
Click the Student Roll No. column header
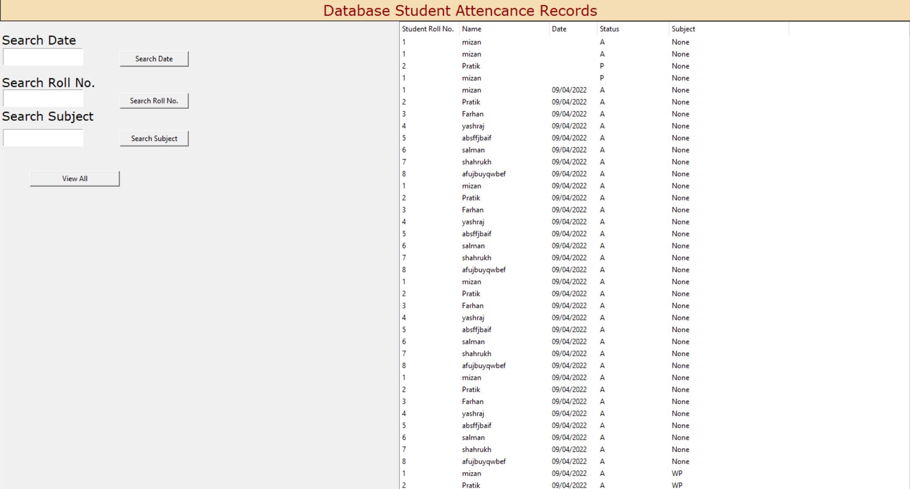coord(428,29)
